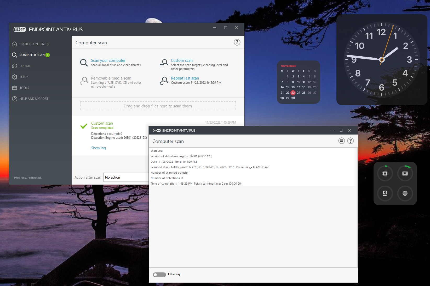Toggle the Filtering switch
The image size is (430, 286).
(159, 275)
